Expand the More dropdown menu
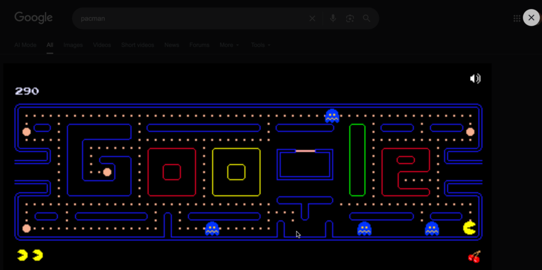The image size is (542, 270). (x=229, y=45)
